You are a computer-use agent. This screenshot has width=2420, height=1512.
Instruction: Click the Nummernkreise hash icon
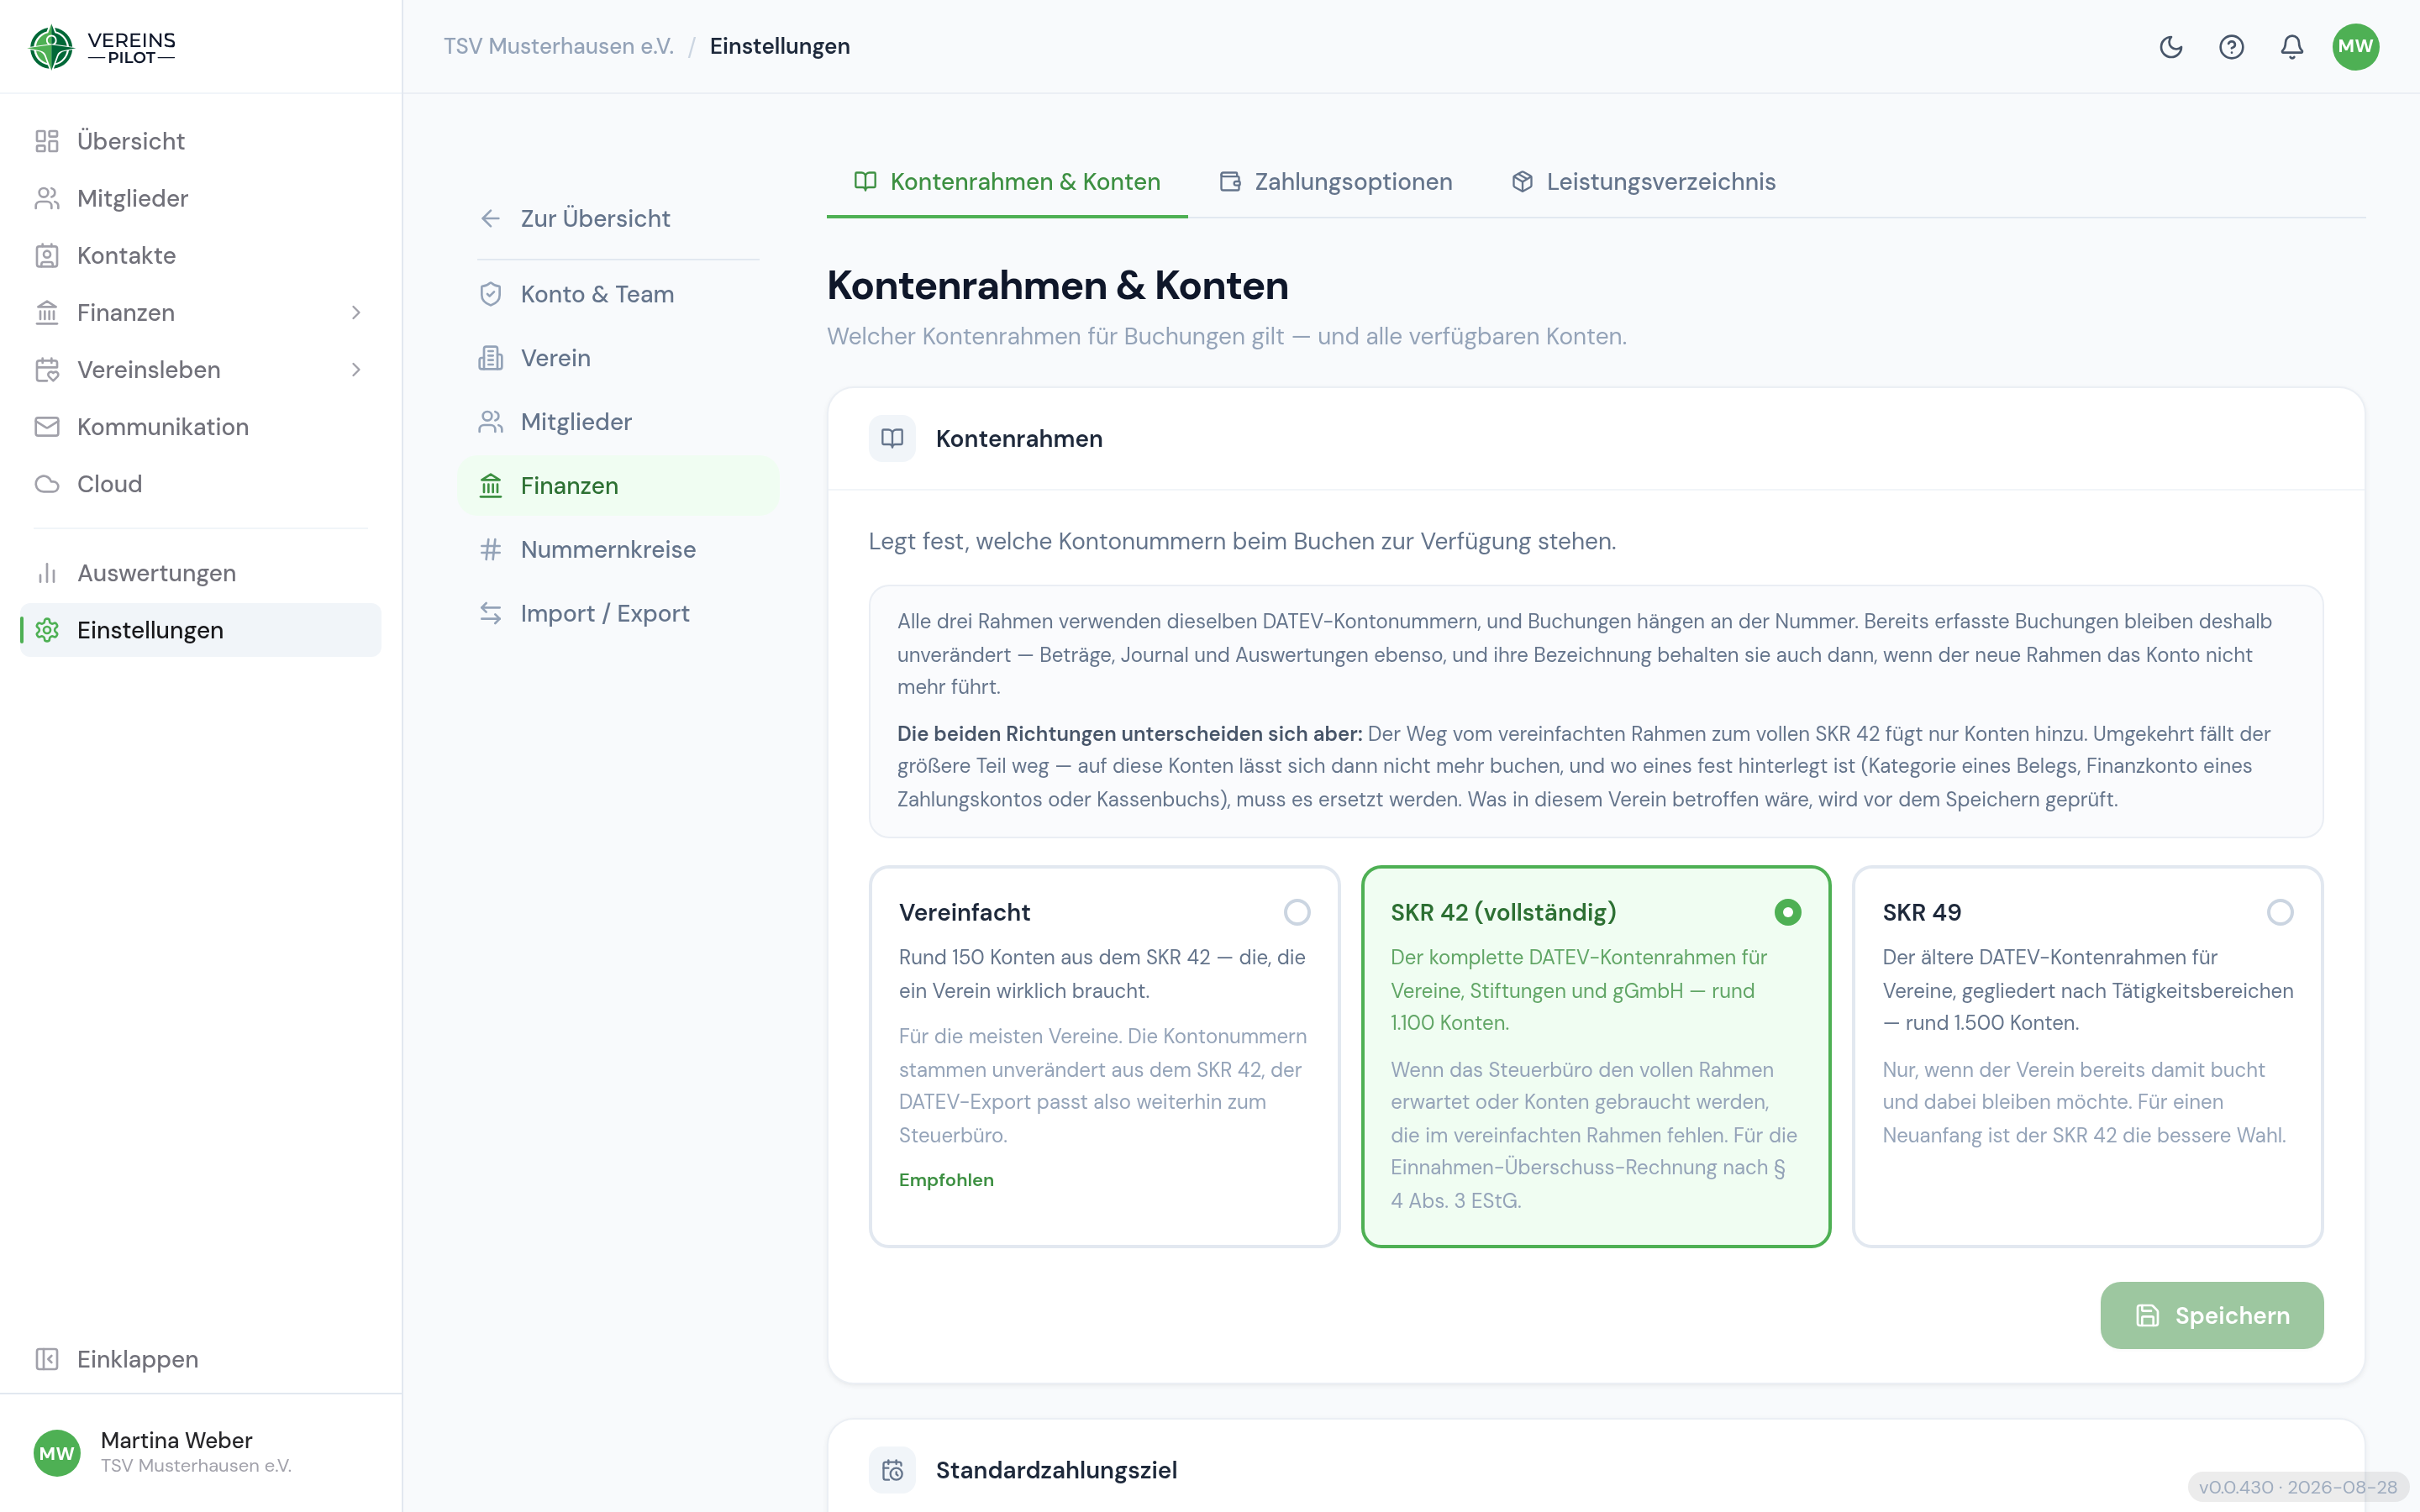click(490, 549)
